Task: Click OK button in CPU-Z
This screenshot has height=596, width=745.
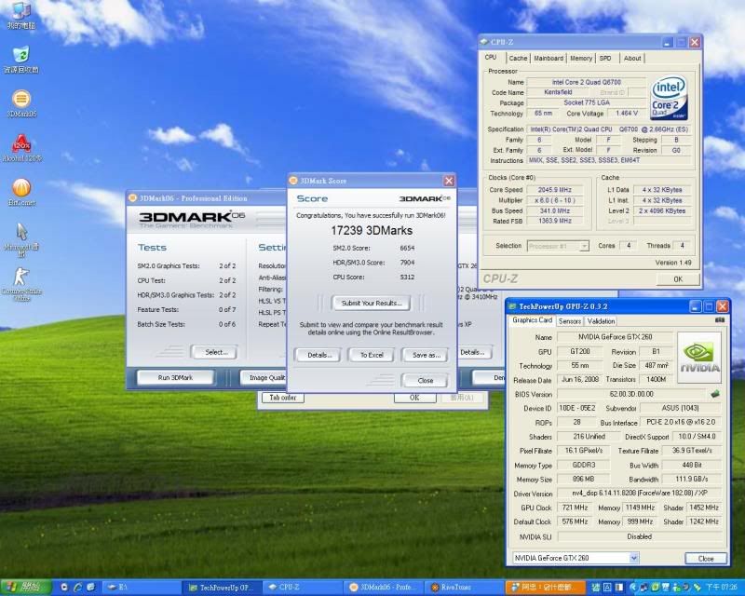Action: [x=678, y=279]
